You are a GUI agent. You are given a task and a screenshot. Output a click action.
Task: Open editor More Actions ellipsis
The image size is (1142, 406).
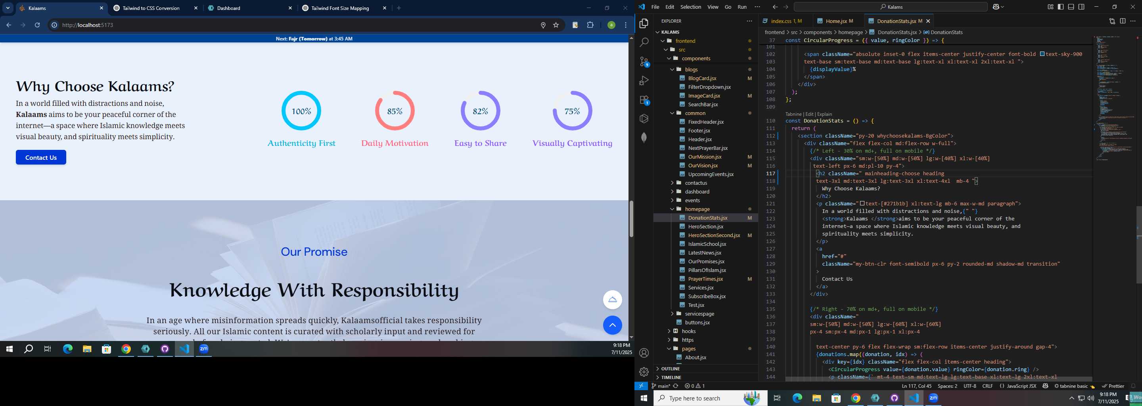pos(1133,21)
